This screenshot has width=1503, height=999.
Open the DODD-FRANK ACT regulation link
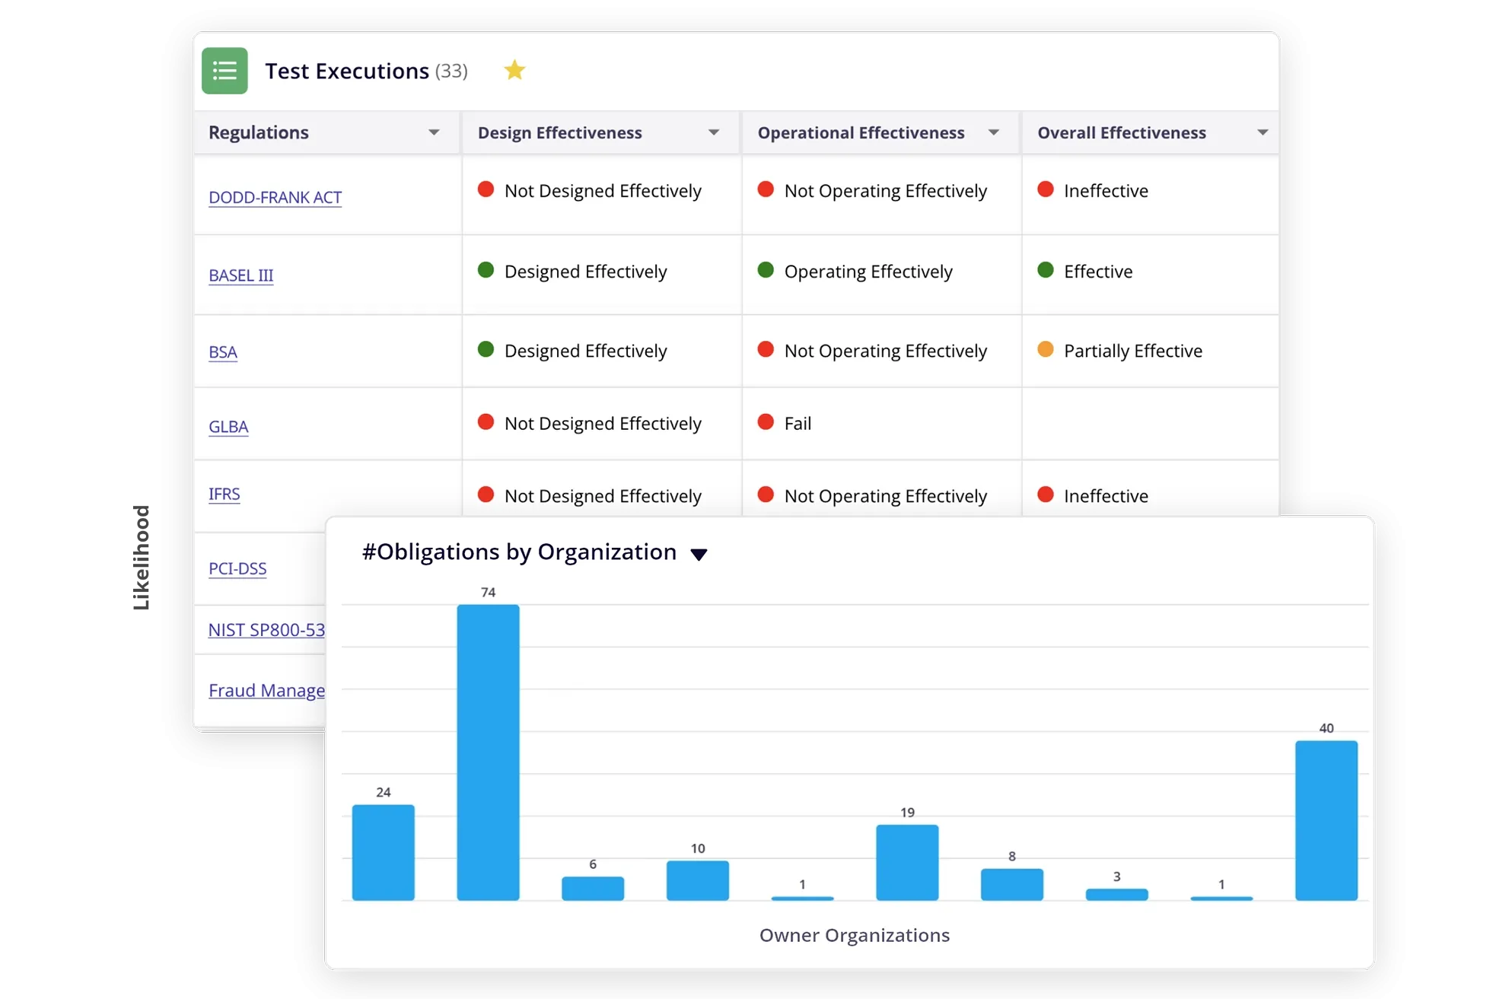tap(275, 197)
